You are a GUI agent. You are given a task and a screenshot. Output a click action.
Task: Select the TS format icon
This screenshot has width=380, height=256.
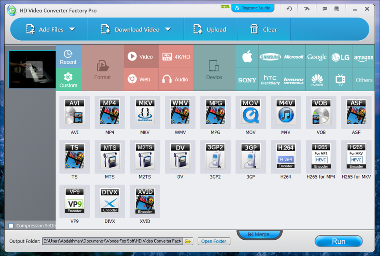tap(74, 157)
